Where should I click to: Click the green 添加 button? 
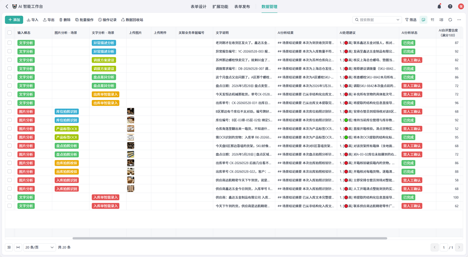click(14, 20)
